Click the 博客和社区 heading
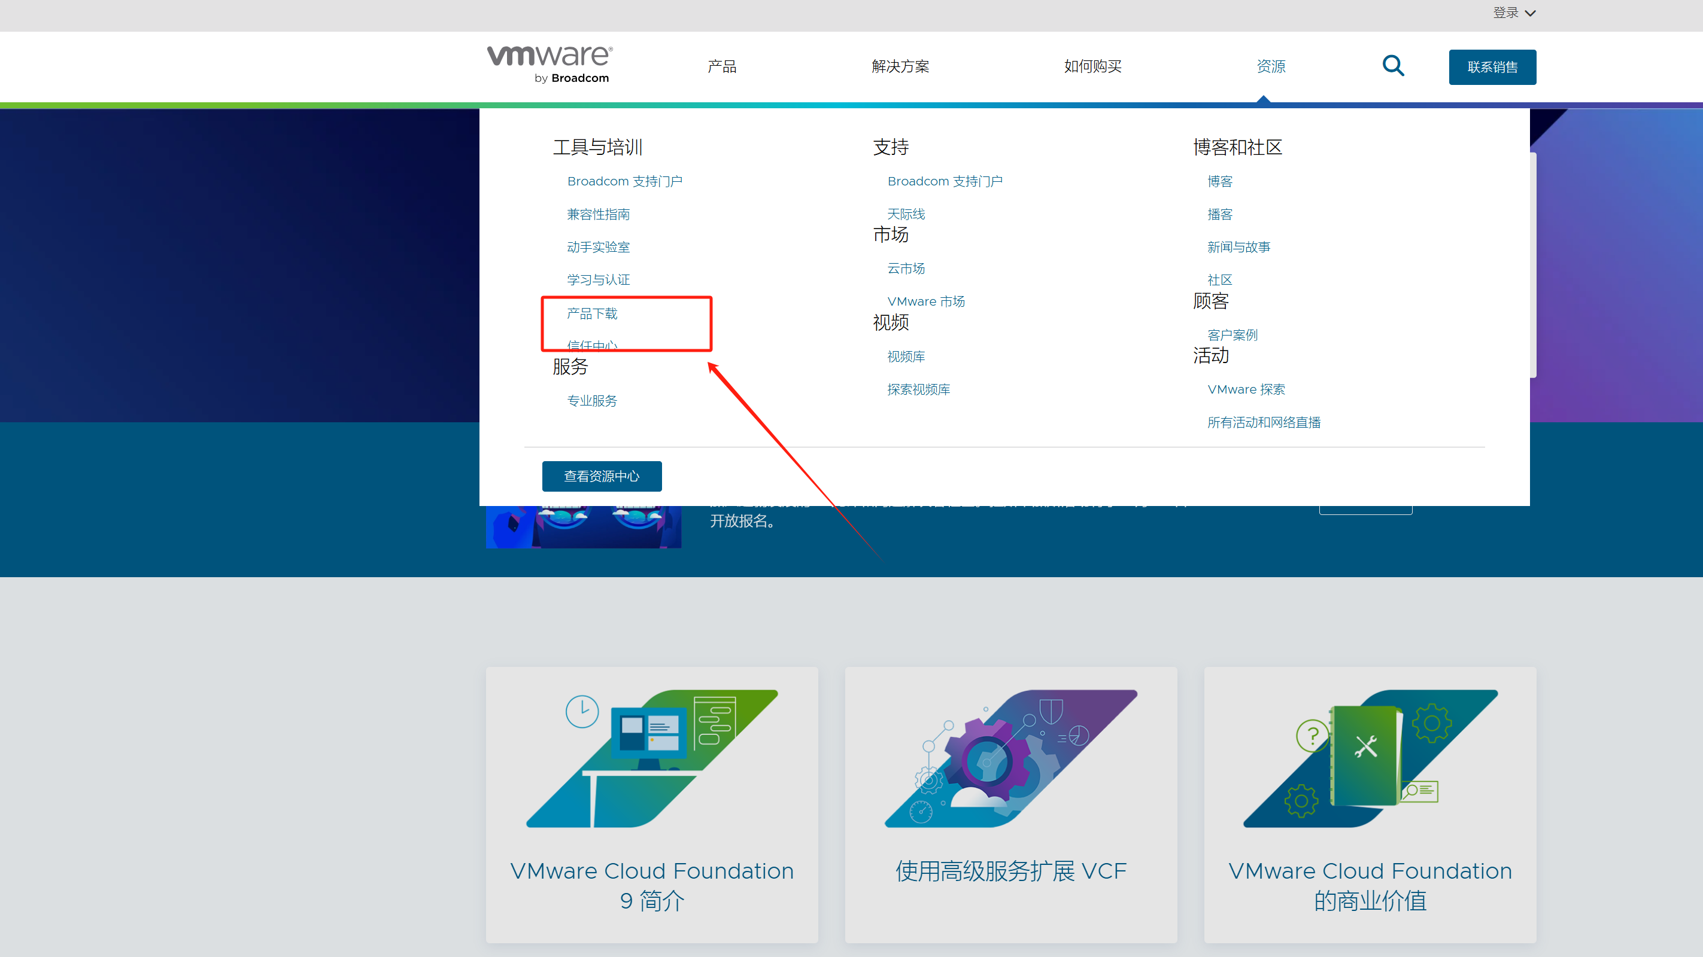The height and width of the screenshot is (957, 1703). click(x=1237, y=147)
